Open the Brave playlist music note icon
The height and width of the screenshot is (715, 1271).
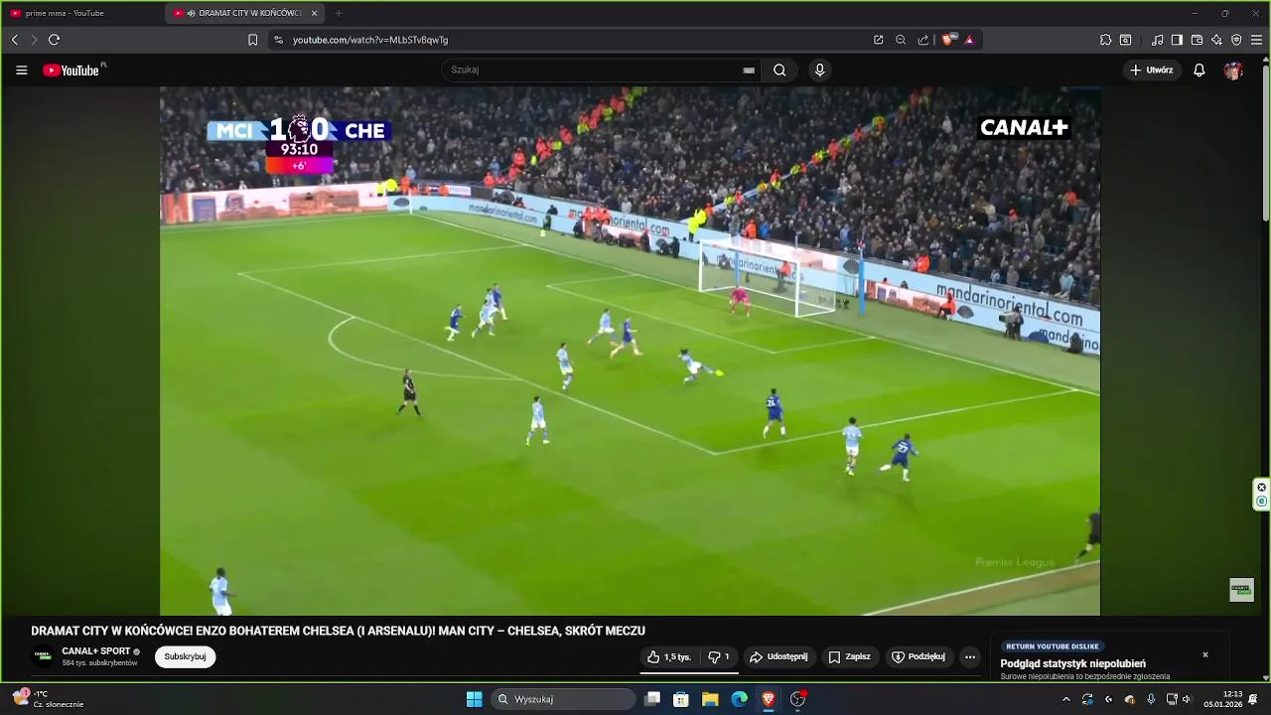[x=1158, y=40]
